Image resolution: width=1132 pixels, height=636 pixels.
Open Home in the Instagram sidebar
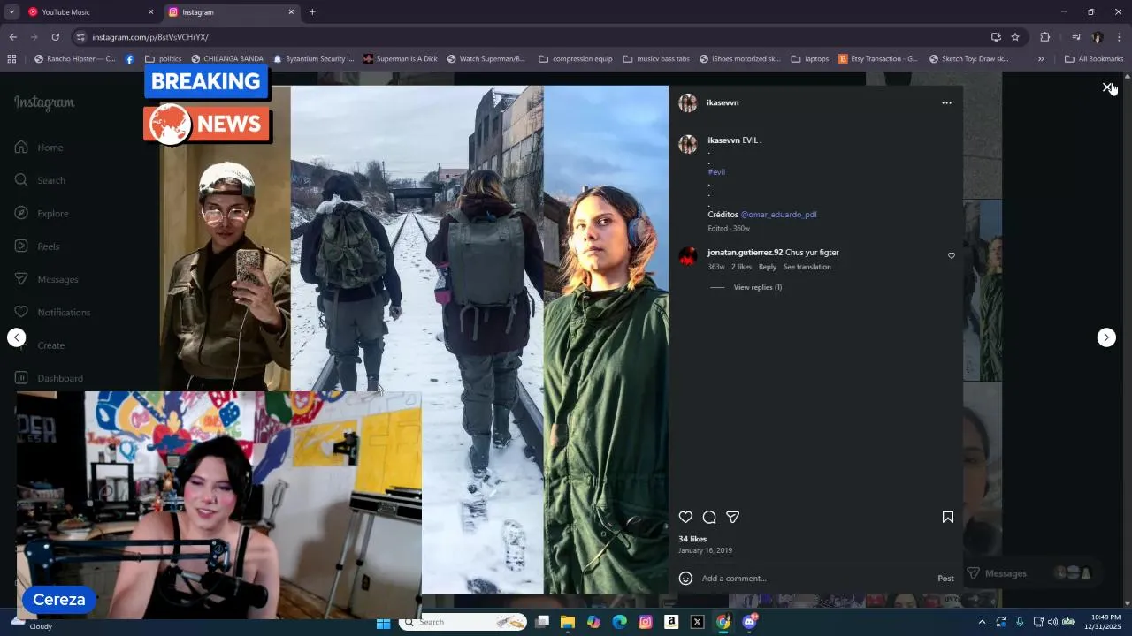40,148
